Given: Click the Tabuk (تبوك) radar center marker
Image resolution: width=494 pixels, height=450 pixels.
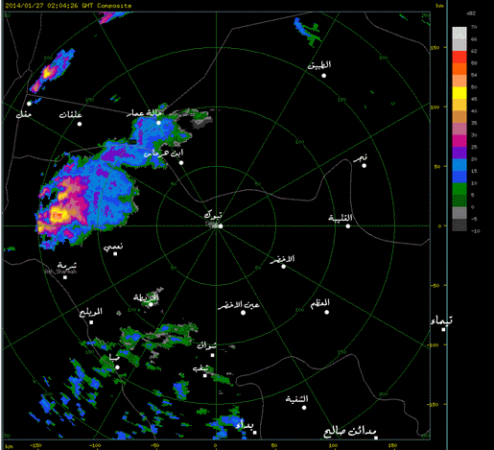Looking at the screenshot, I should point(221,226).
